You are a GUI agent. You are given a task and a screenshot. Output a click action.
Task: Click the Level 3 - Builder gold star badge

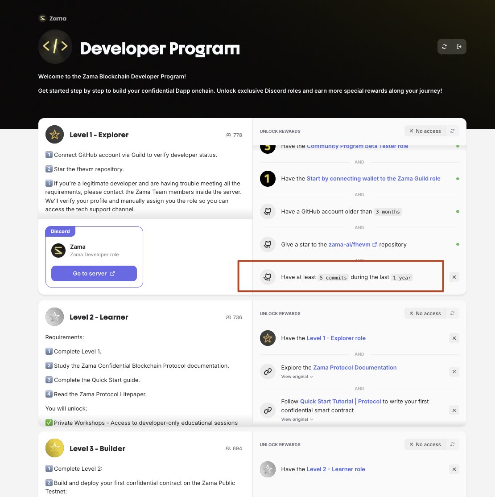point(54,448)
